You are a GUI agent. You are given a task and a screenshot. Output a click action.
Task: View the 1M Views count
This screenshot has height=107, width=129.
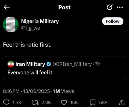(x=64, y=91)
